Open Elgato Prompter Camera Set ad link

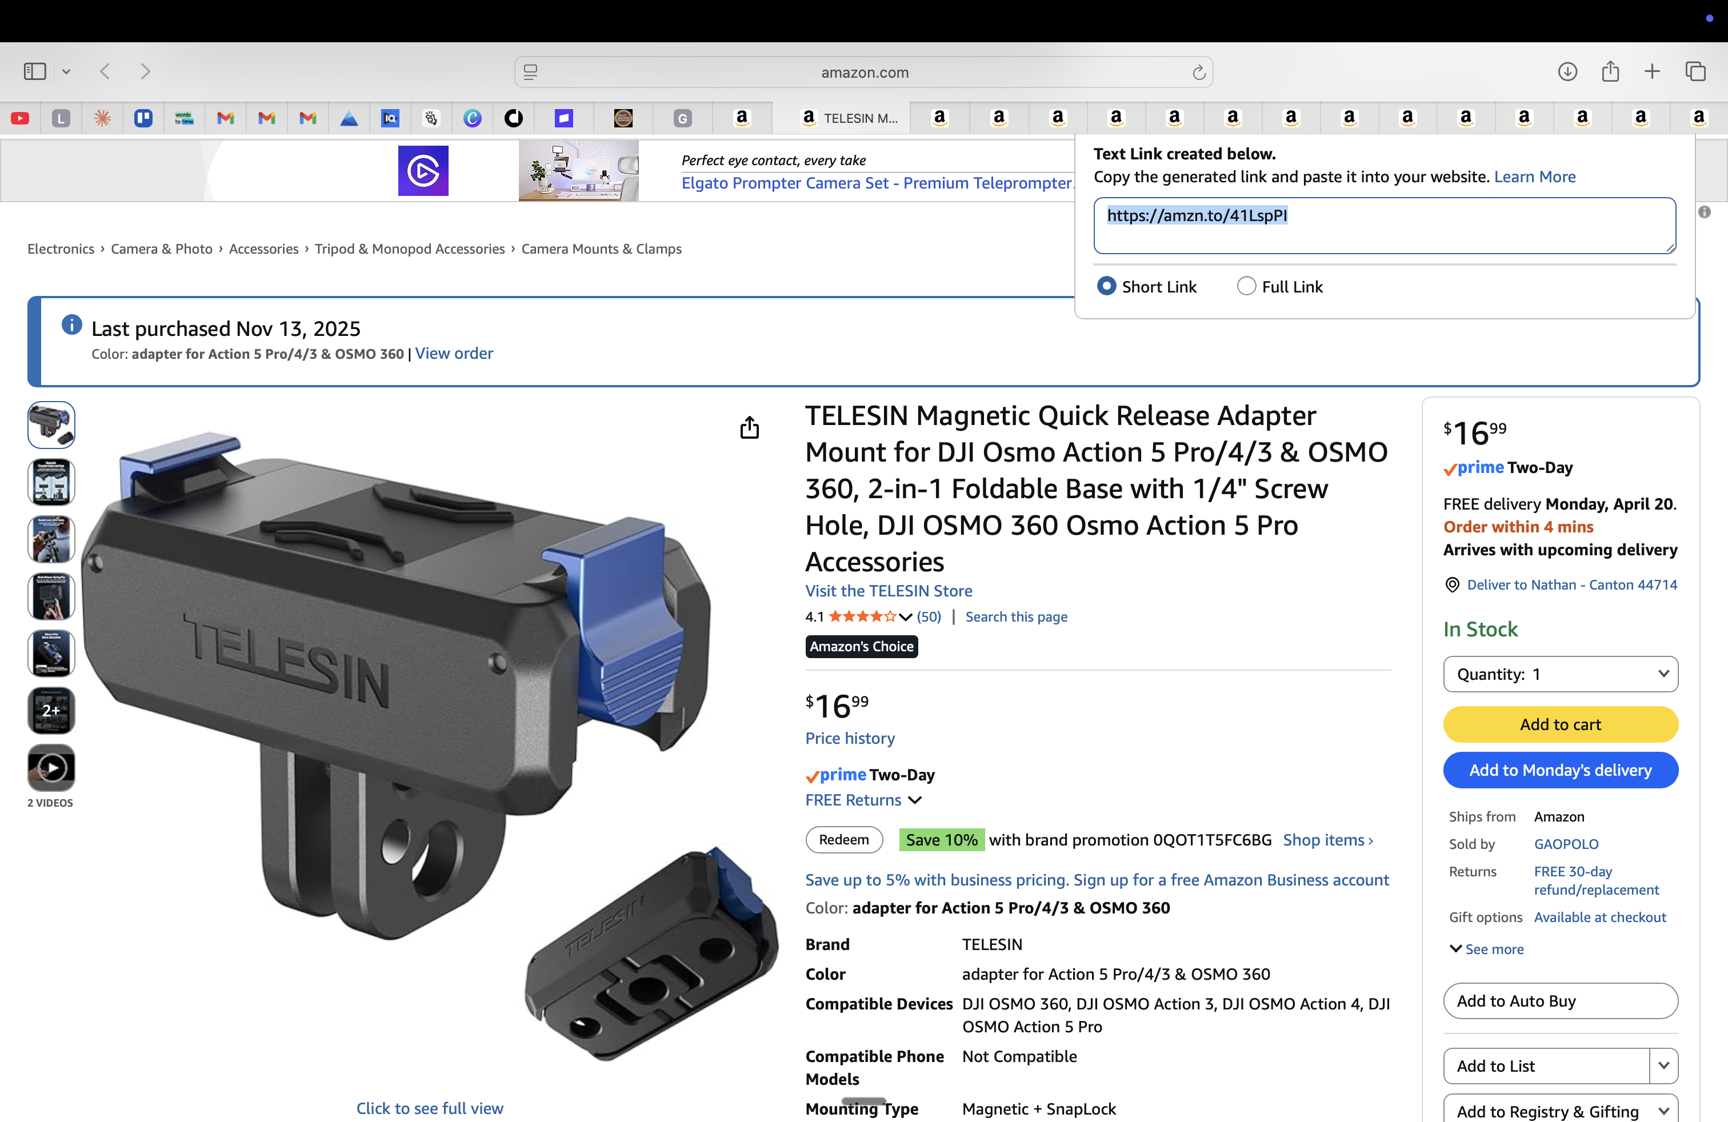click(x=877, y=183)
